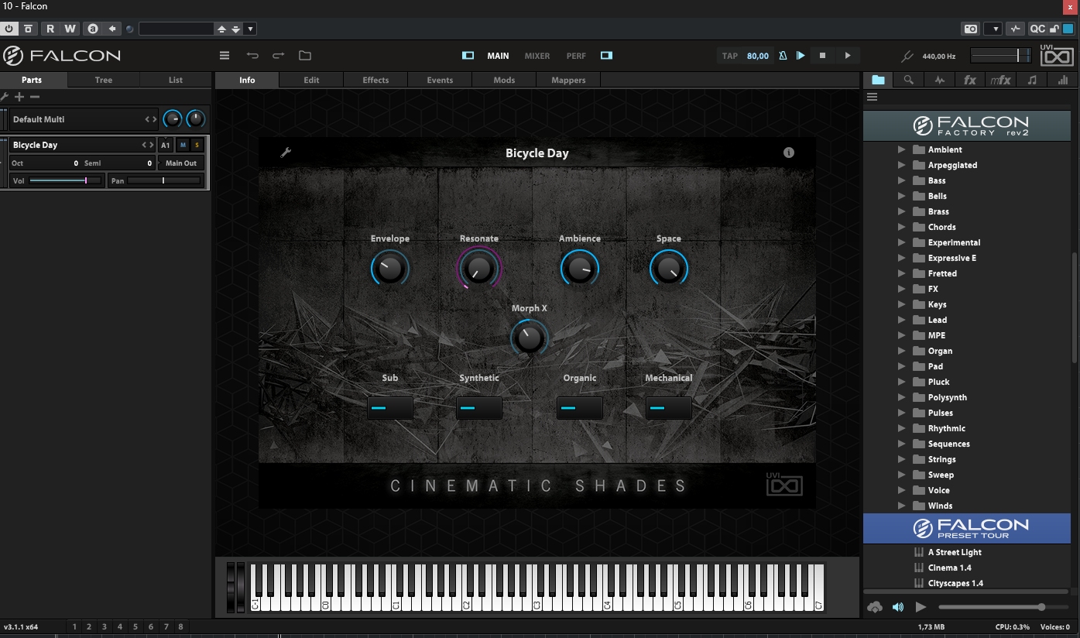Open the browser oscillators waveform tab

point(940,80)
